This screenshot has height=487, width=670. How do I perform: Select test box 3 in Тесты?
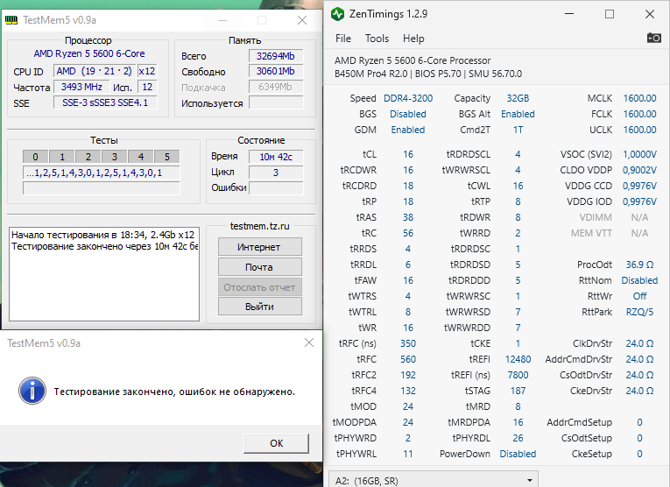[x=115, y=157]
